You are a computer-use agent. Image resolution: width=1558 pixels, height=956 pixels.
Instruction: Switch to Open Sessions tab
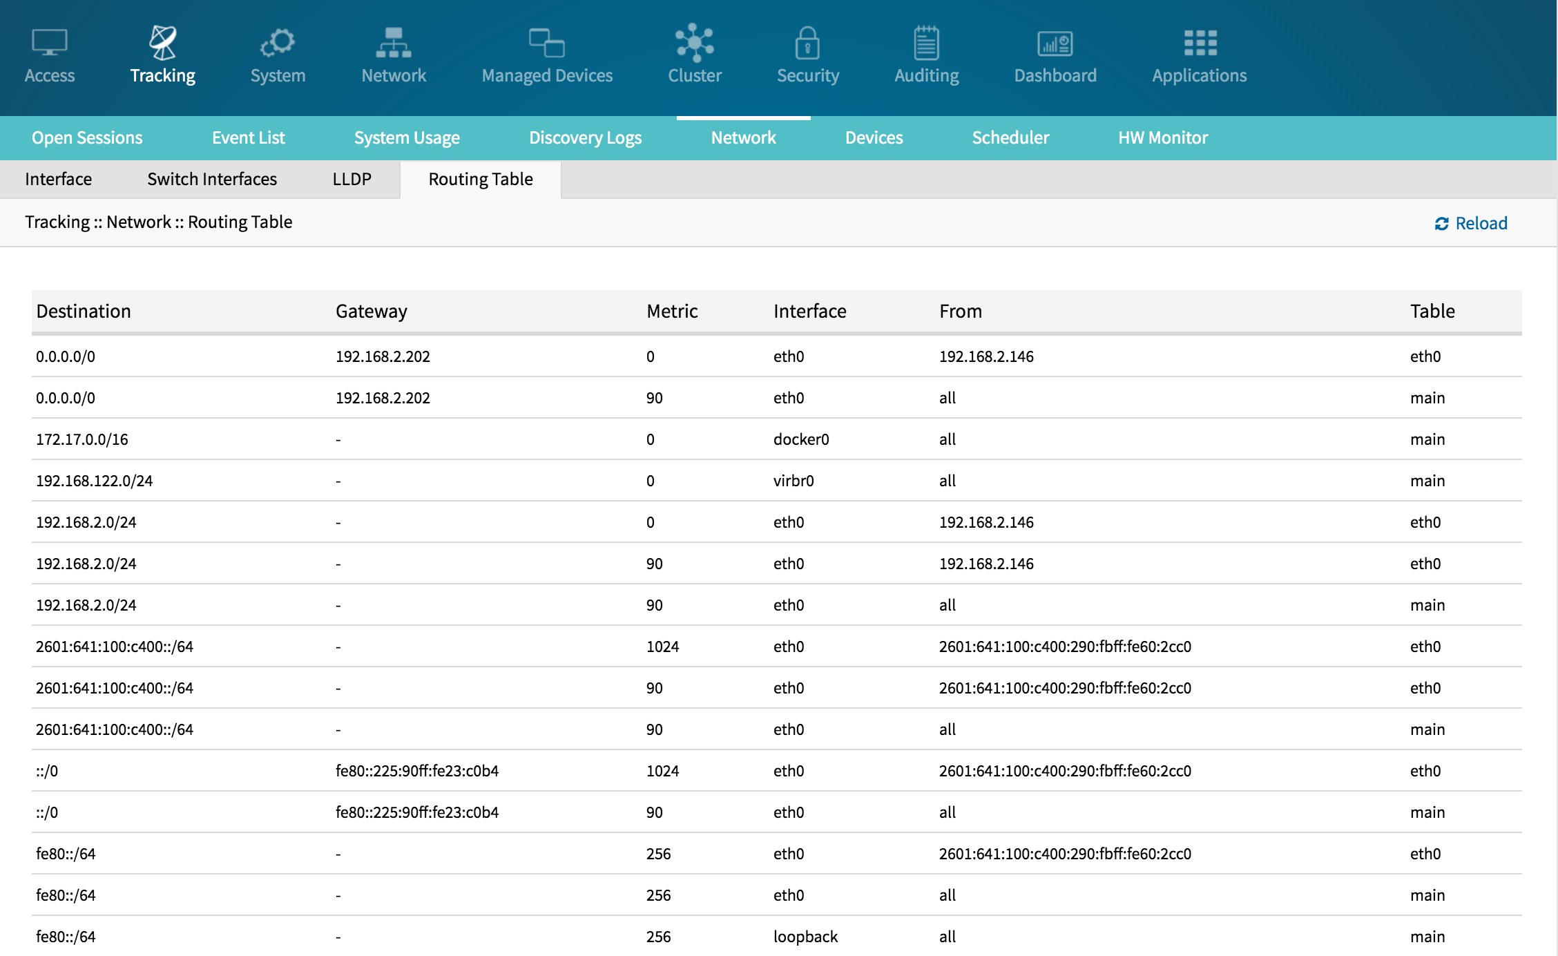click(87, 137)
